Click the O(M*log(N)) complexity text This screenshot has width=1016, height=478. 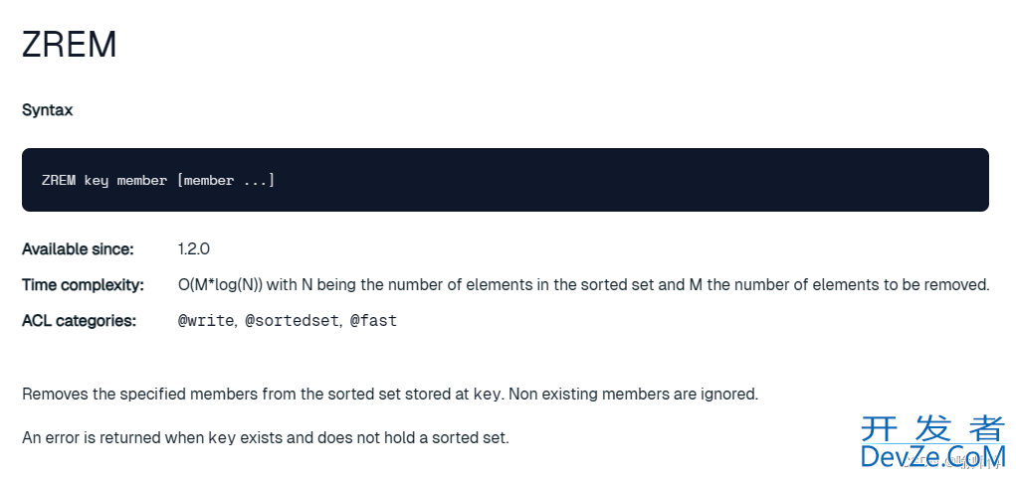[x=220, y=284]
